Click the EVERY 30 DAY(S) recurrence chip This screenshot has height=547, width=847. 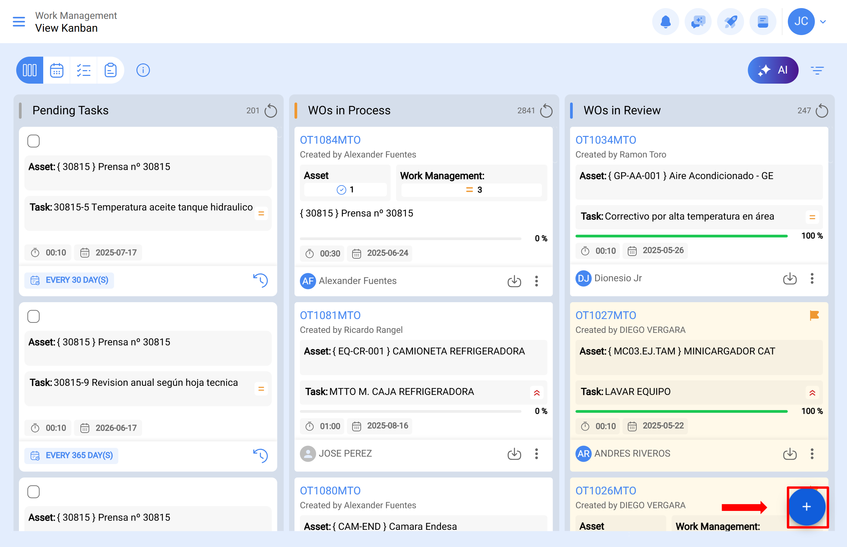pos(69,280)
